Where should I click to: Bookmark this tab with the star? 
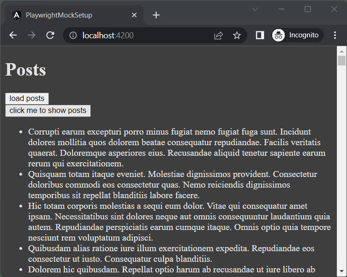[237, 35]
